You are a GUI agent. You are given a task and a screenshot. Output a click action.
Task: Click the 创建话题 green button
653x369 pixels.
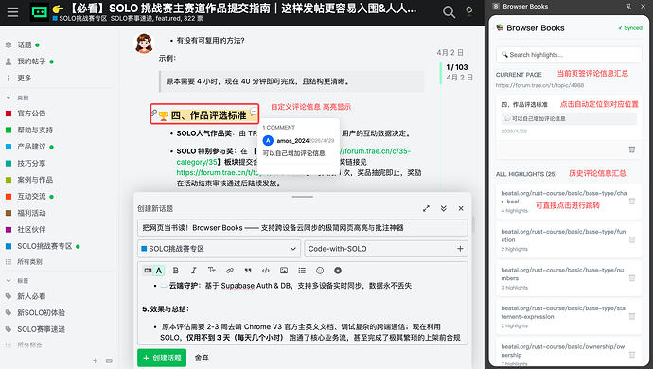click(162, 358)
